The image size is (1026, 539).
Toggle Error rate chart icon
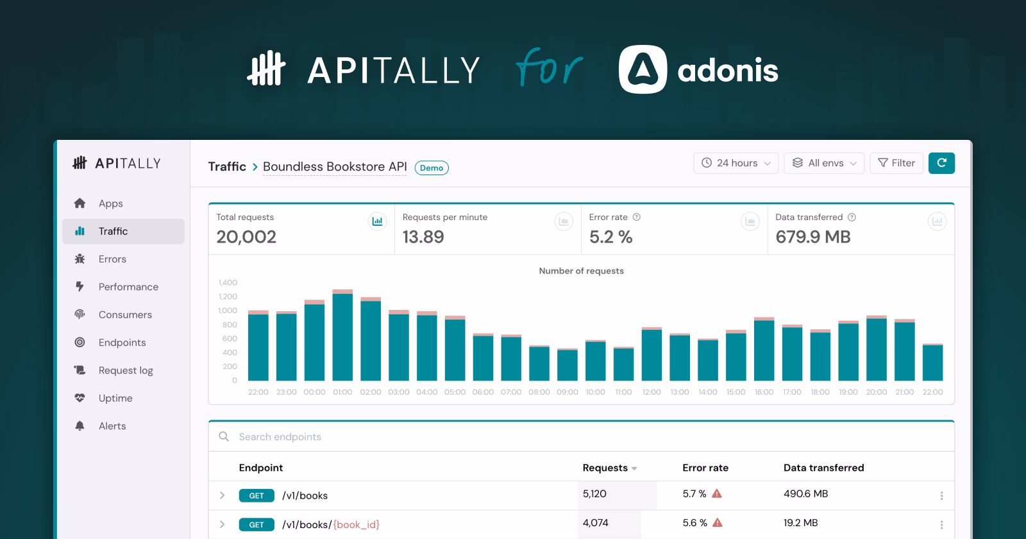pos(750,221)
